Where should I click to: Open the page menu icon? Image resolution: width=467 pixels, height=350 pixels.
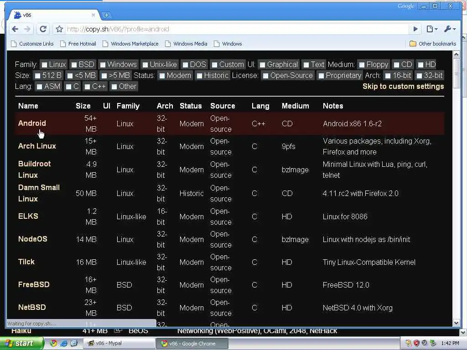pos(432,29)
